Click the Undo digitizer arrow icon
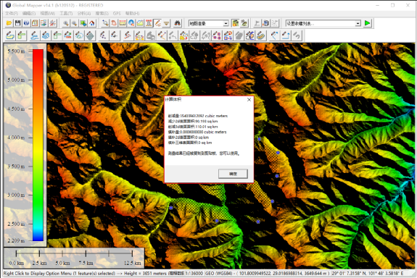The image size is (417, 278). pyautogui.click(x=297, y=35)
